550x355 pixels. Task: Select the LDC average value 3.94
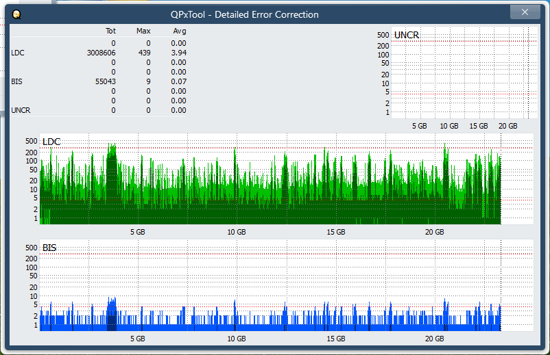pos(178,53)
